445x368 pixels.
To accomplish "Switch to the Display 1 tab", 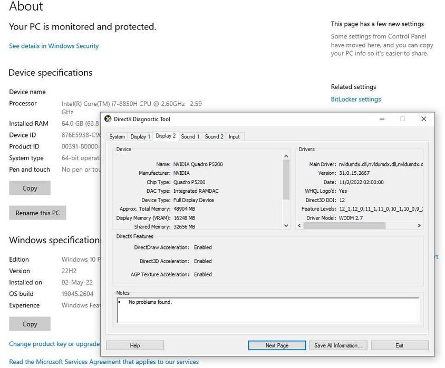I will (x=140, y=136).
